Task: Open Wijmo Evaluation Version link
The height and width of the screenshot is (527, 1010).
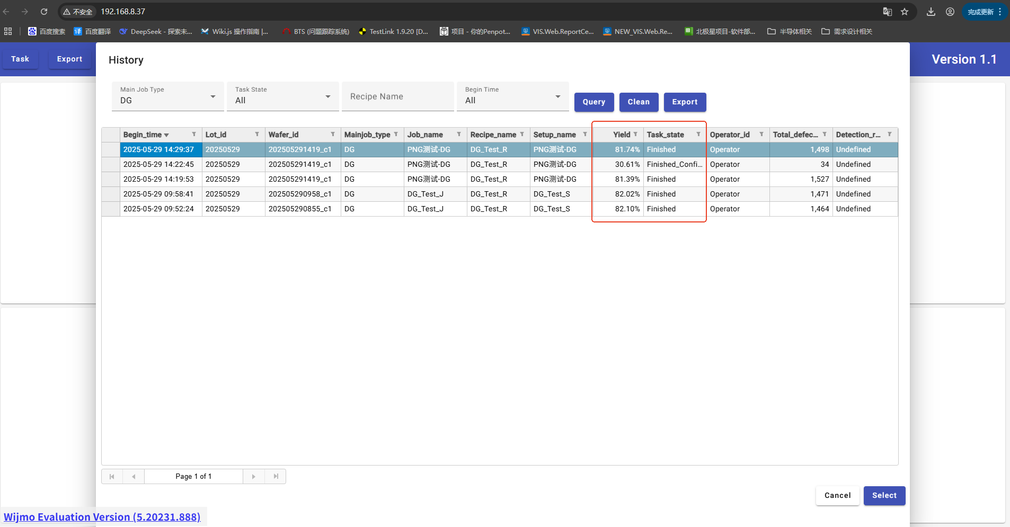Action: click(102, 517)
